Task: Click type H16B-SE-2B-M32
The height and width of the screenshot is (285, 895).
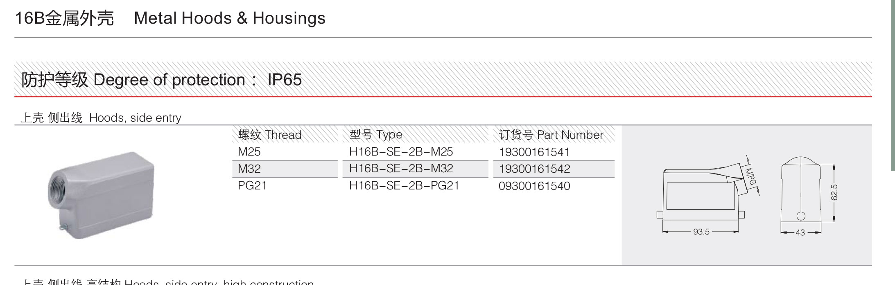Action: (401, 168)
